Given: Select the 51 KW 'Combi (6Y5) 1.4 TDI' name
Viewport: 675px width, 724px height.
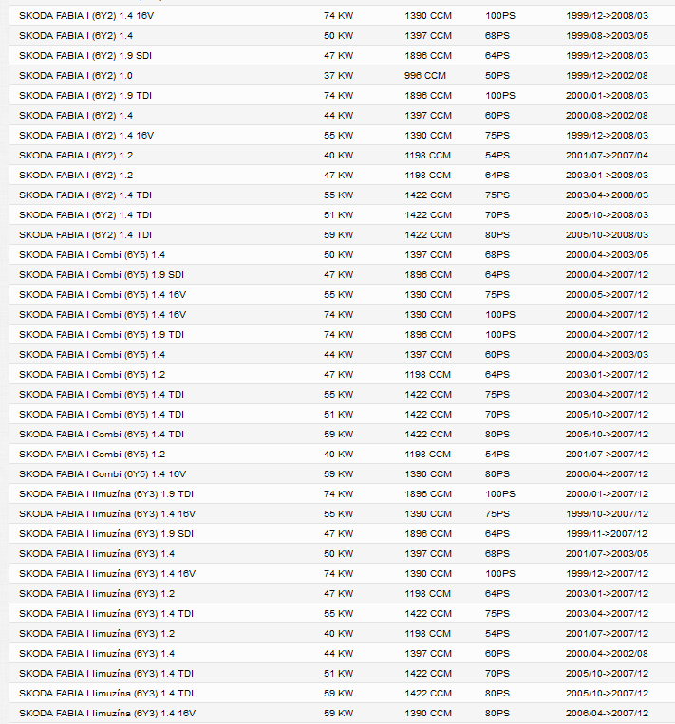Looking at the screenshot, I should pyautogui.click(x=102, y=414).
